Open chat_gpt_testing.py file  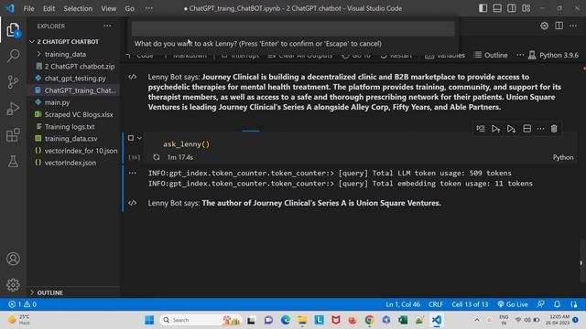point(74,79)
